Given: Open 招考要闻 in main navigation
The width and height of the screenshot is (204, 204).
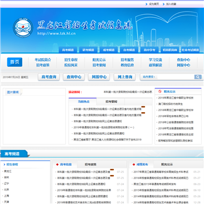Looking at the screenshot, I should pos(99,65).
